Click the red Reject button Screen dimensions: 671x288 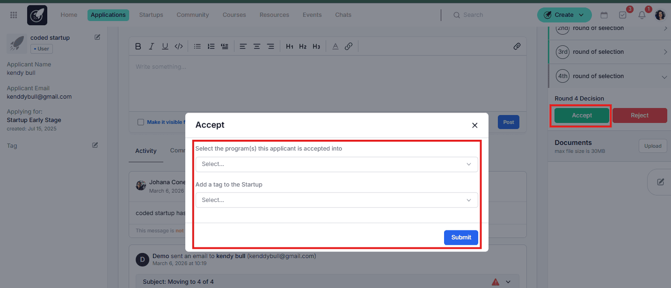(x=639, y=115)
